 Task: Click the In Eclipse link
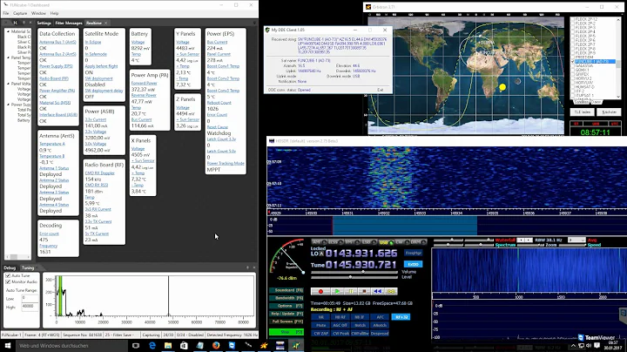click(93, 42)
